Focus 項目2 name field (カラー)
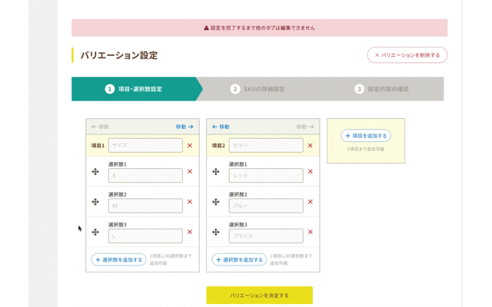The width and height of the screenshot is (492, 307). [x=266, y=145]
